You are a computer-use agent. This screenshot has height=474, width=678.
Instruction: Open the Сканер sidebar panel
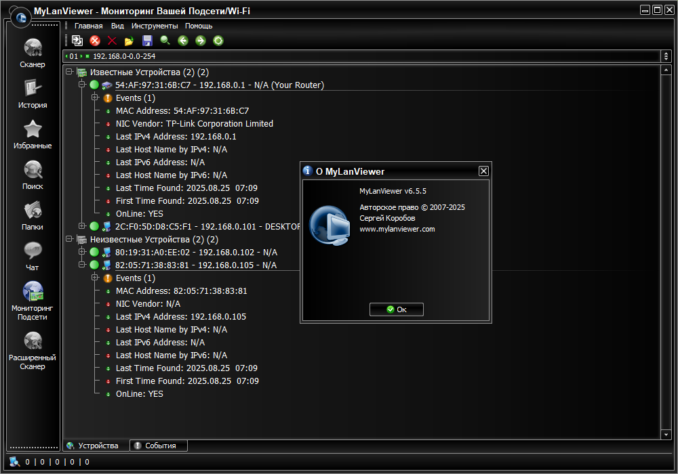(x=33, y=53)
